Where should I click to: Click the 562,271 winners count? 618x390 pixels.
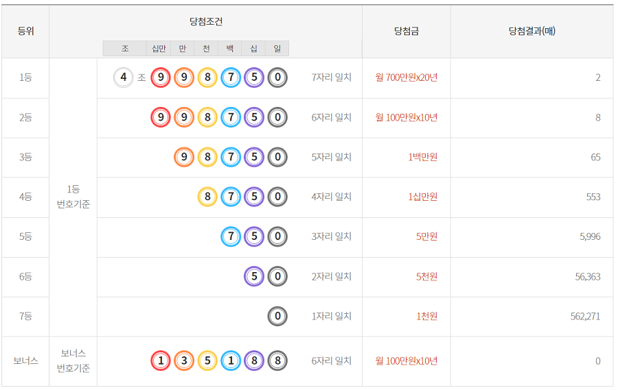585,316
